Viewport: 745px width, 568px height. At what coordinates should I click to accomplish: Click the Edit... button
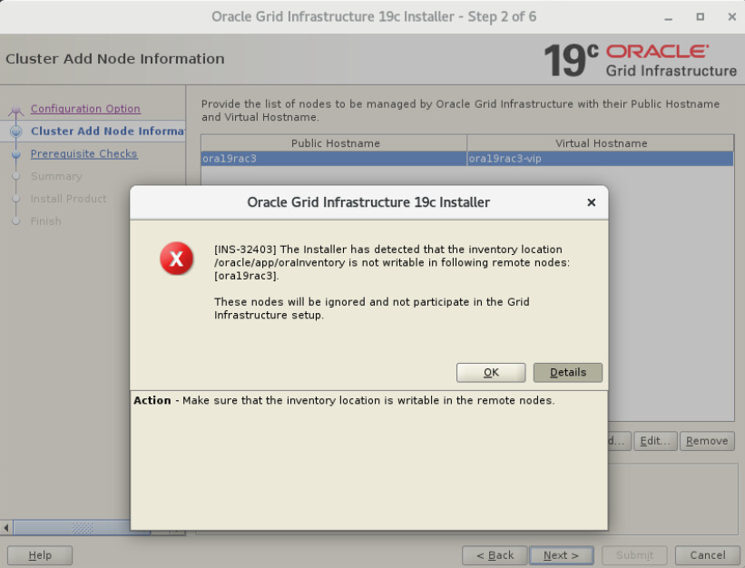(655, 441)
